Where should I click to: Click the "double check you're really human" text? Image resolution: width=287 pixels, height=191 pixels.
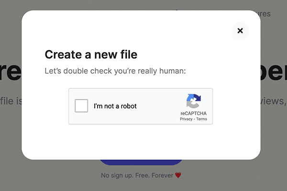pyautogui.click(x=115, y=71)
